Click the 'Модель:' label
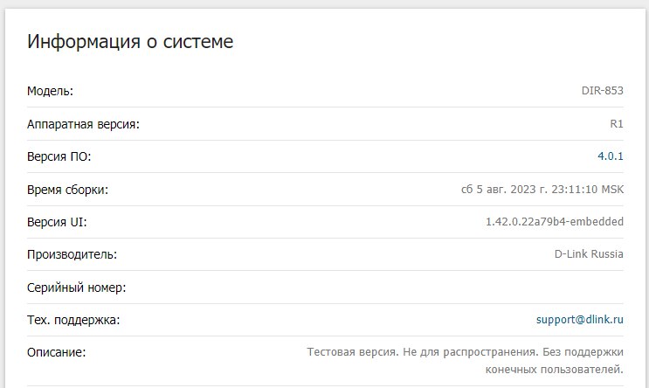Viewport: 649px width, 388px height. pos(50,91)
